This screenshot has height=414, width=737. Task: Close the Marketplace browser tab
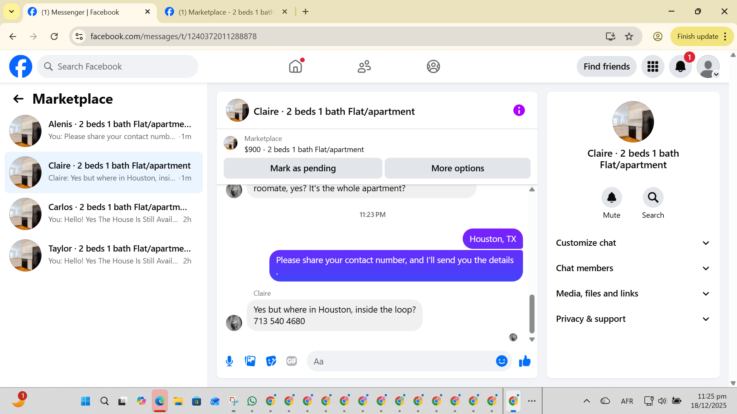[285, 12]
